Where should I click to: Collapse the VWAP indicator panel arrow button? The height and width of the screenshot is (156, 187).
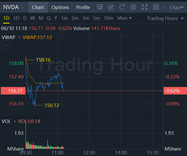pyautogui.click(x=6, y=45)
